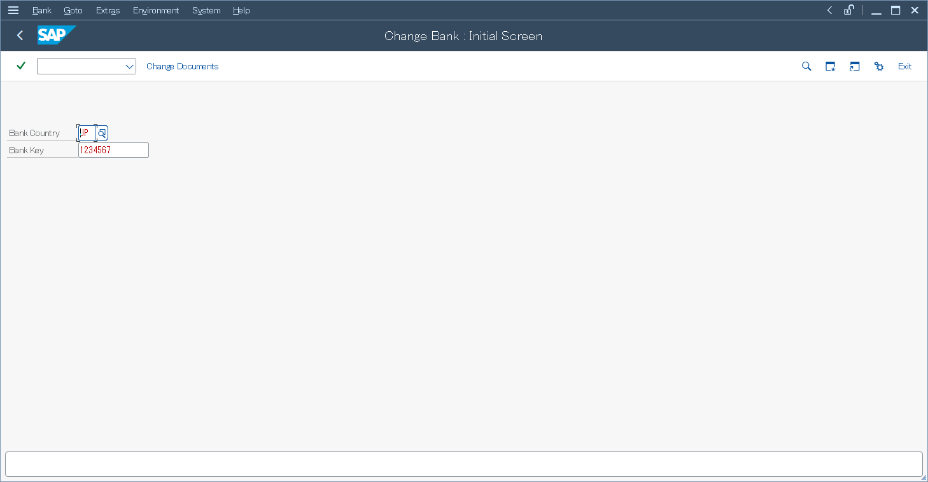928x482 pixels.
Task: Click the status bar message area
Action: 464,464
